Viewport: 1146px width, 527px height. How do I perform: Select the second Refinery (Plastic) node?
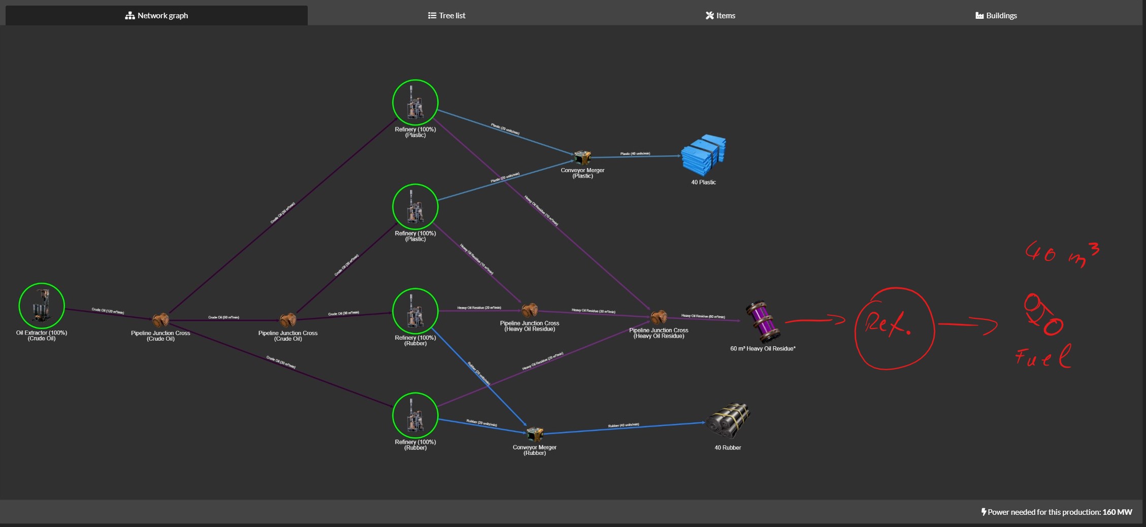coord(415,207)
